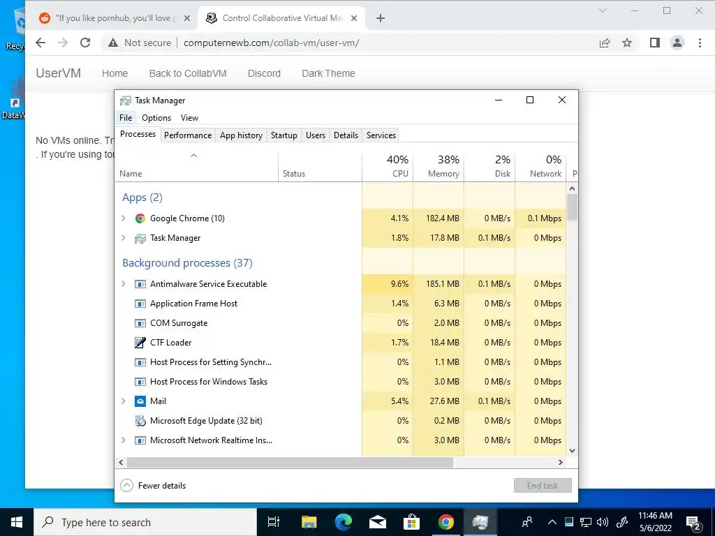Click Chrome's back navigation arrow
This screenshot has width=715, height=536.
[40, 43]
